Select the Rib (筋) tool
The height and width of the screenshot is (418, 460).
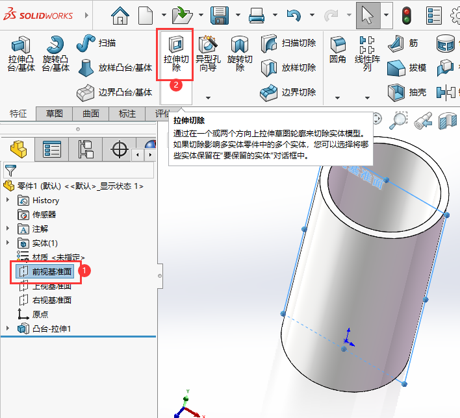coord(403,43)
